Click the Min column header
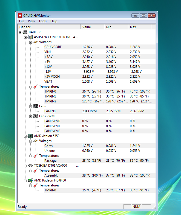 click(x=116, y=27)
